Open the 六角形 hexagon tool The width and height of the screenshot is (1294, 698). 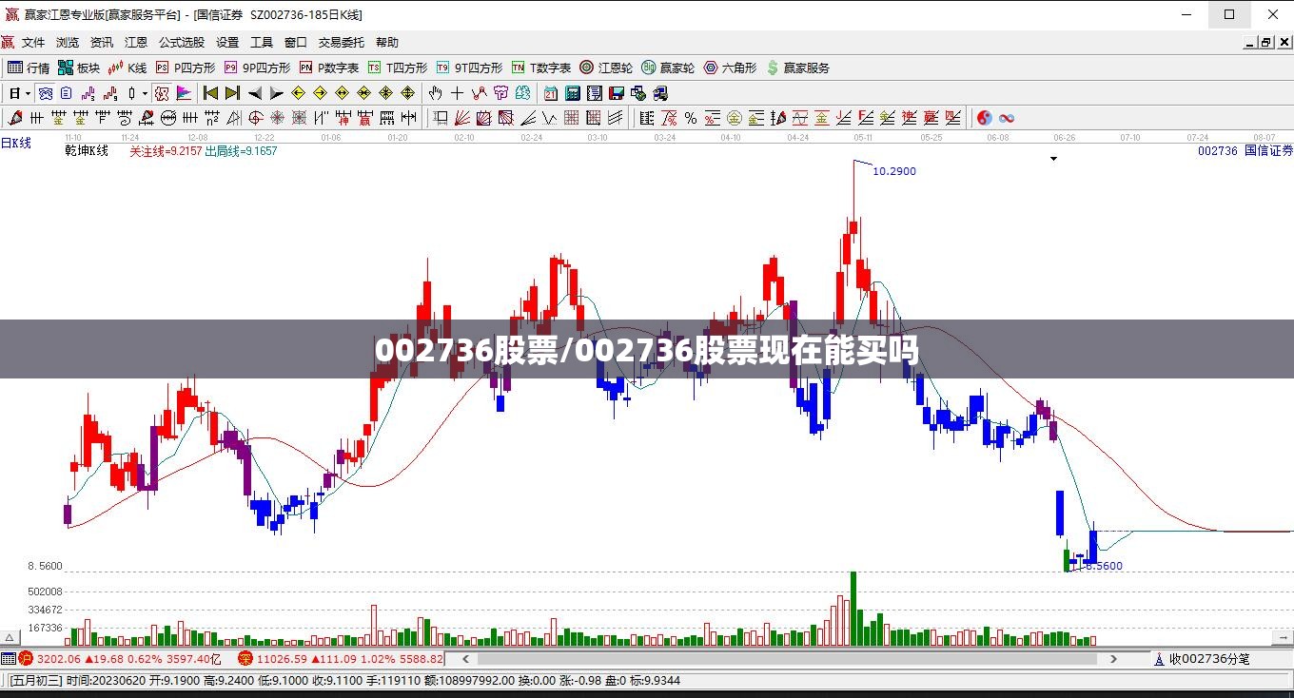coord(730,68)
